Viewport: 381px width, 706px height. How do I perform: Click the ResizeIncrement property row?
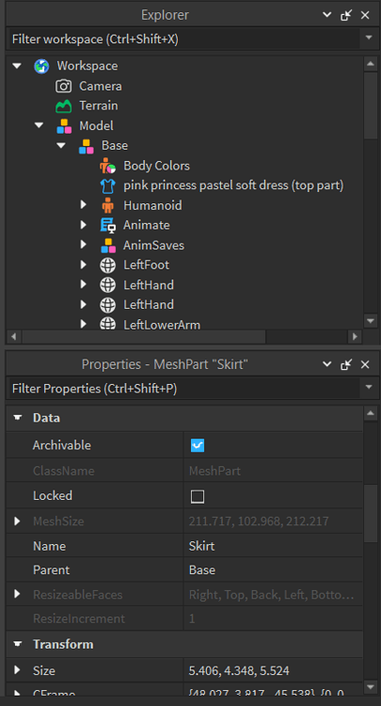pos(184,618)
